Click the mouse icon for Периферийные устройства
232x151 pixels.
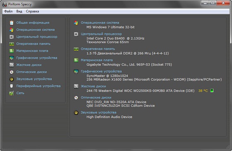[x=12, y=86]
